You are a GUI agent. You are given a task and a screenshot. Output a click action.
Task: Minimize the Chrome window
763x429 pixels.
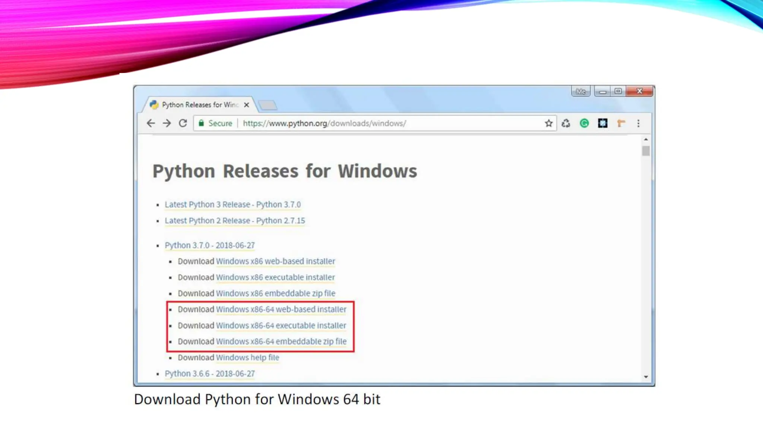point(602,91)
